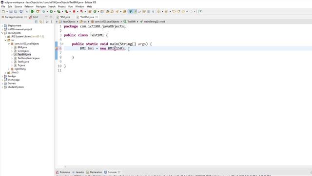Open the Window menu
This screenshot has width=312, height=176.
coord(79,6)
